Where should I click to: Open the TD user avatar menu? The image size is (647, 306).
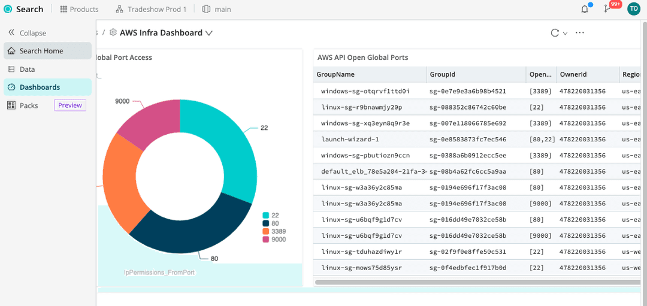(x=633, y=9)
